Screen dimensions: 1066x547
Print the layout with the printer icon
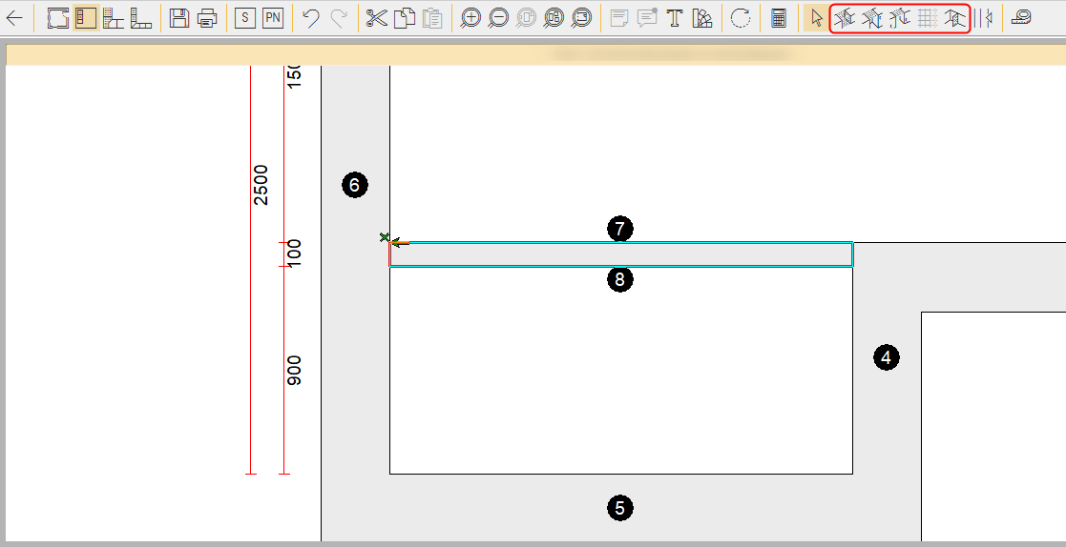tap(206, 18)
